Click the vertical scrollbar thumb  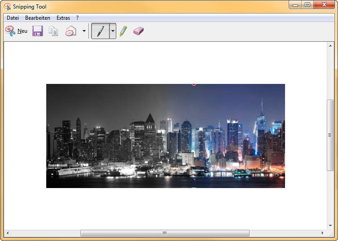tap(330, 135)
